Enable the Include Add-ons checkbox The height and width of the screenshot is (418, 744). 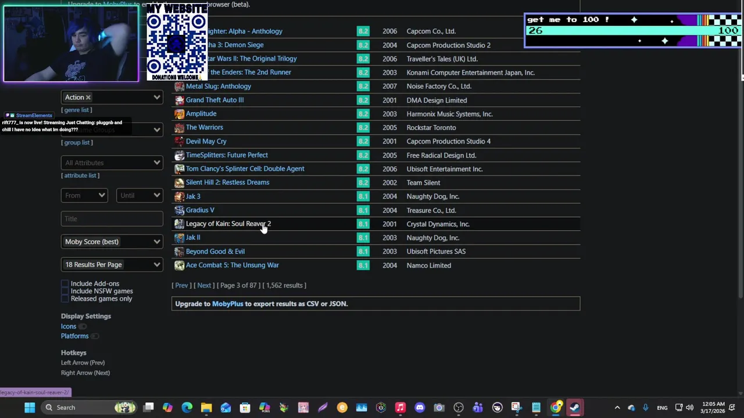[65, 284]
